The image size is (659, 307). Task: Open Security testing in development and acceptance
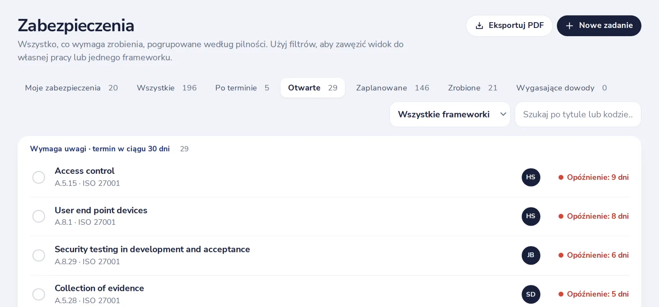click(152, 249)
